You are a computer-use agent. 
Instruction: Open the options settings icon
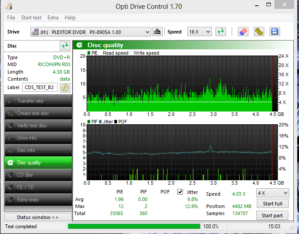click(259, 32)
